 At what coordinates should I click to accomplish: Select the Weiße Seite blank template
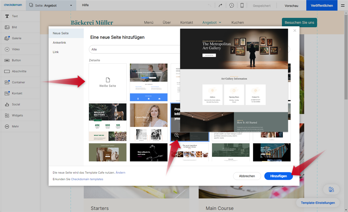point(108,82)
